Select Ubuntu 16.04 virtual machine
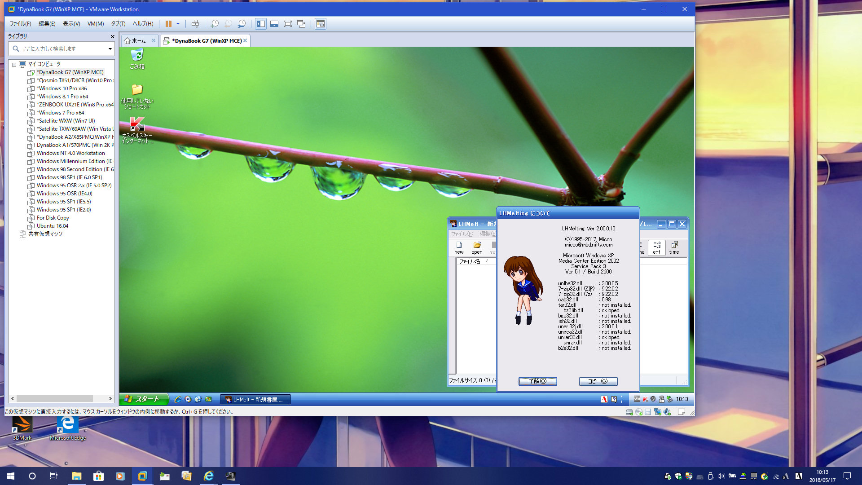Viewport: 862px width, 485px height. (x=52, y=226)
